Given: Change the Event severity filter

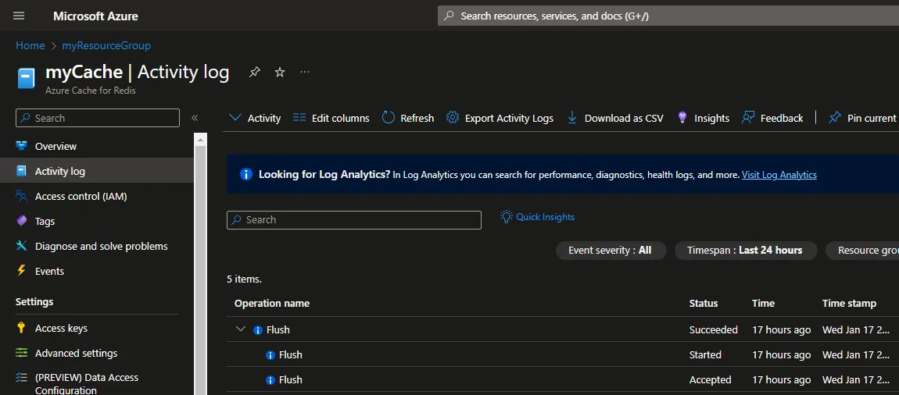Looking at the screenshot, I should tap(610, 251).
